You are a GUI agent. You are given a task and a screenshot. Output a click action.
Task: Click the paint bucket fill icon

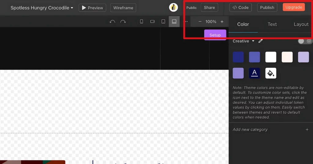[x=271, y=73]
